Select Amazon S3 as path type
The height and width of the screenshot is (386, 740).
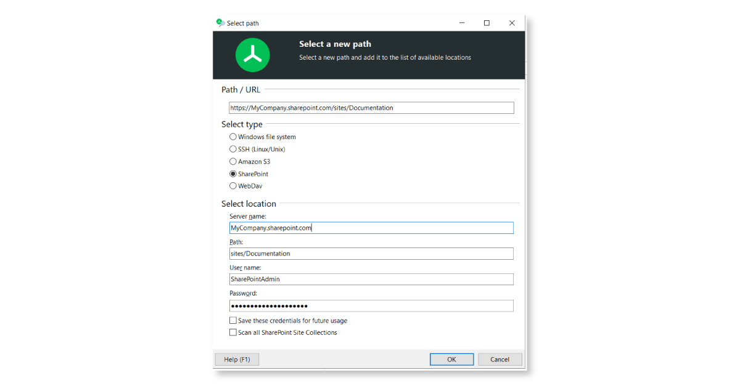point(233,161)
